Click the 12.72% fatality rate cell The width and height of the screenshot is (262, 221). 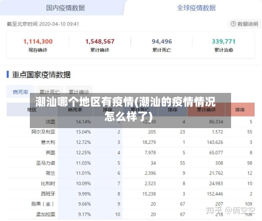click(83, 142)
